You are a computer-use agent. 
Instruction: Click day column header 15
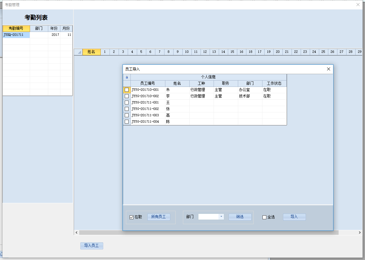[232, 52]
